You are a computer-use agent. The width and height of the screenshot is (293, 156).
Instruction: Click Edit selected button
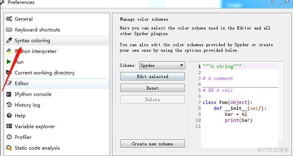pos(153,76)
